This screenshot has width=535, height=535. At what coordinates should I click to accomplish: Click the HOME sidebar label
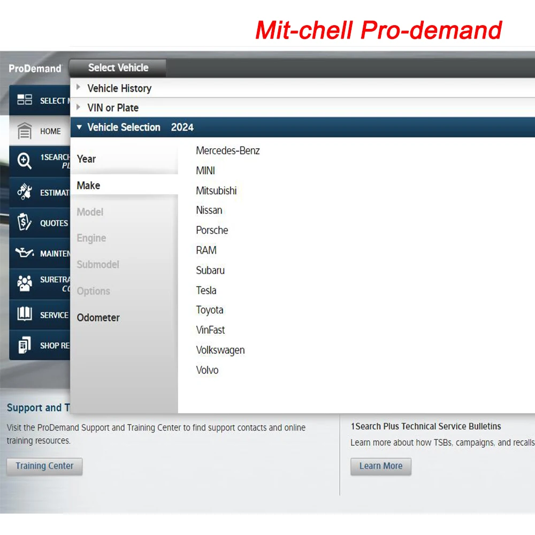pos(50,131)
